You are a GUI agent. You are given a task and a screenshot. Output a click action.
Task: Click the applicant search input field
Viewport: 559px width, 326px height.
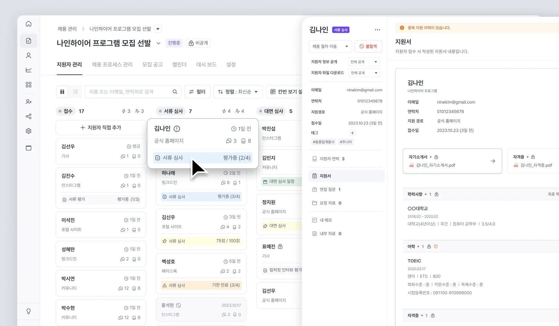129,92
